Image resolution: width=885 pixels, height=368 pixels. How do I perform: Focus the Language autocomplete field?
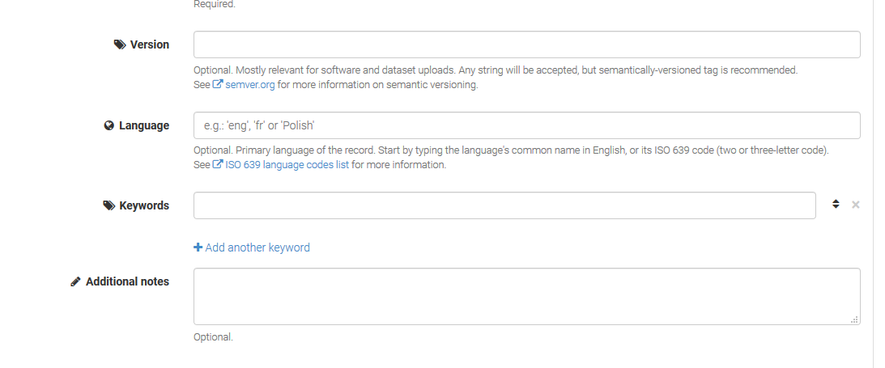pyautogui.click(x=526, y=125)
